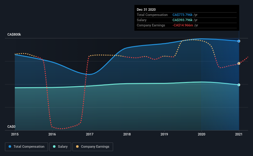Click the 2019 x-axis label
This screenshot has height=156, width=253.
[164, 134]
